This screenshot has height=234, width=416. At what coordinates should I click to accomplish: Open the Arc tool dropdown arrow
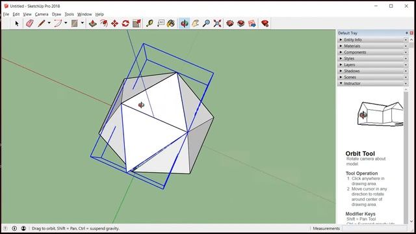click(x=66, y=23)
